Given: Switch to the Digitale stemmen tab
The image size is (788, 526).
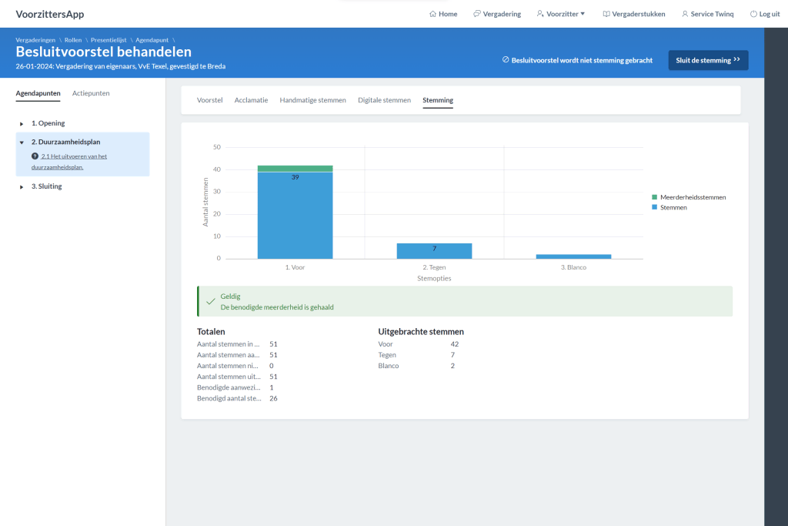Looking at the screenshot, I should 384,100.
